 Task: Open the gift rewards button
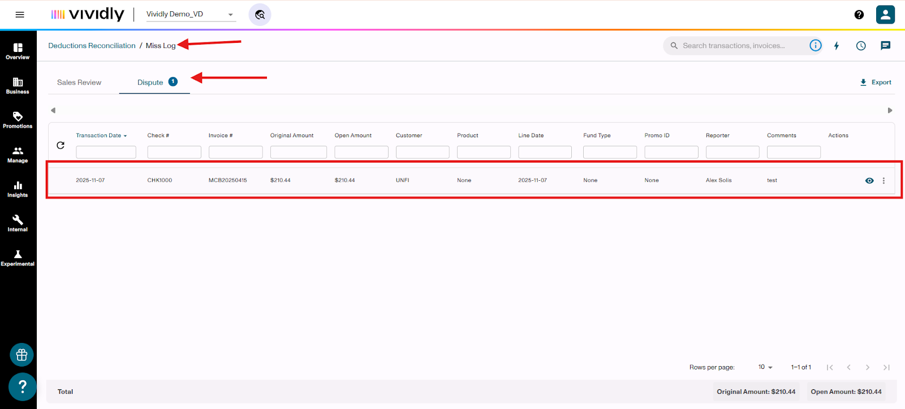point(21,355)
